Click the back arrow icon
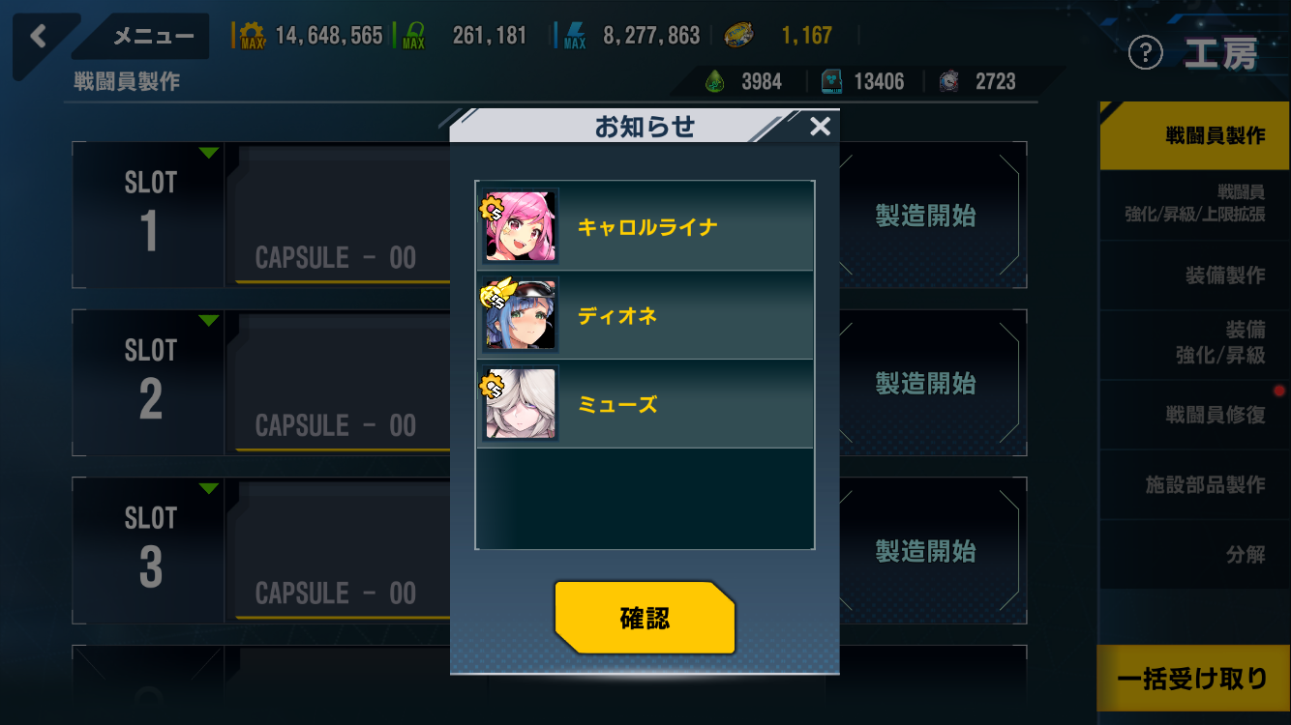The image size is (1291, 725). click(38, 37)
